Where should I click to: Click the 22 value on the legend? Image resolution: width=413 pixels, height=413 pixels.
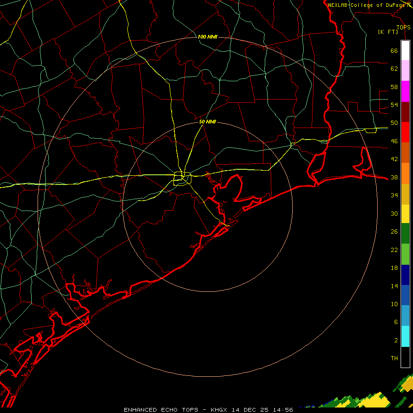click(394, 250)
